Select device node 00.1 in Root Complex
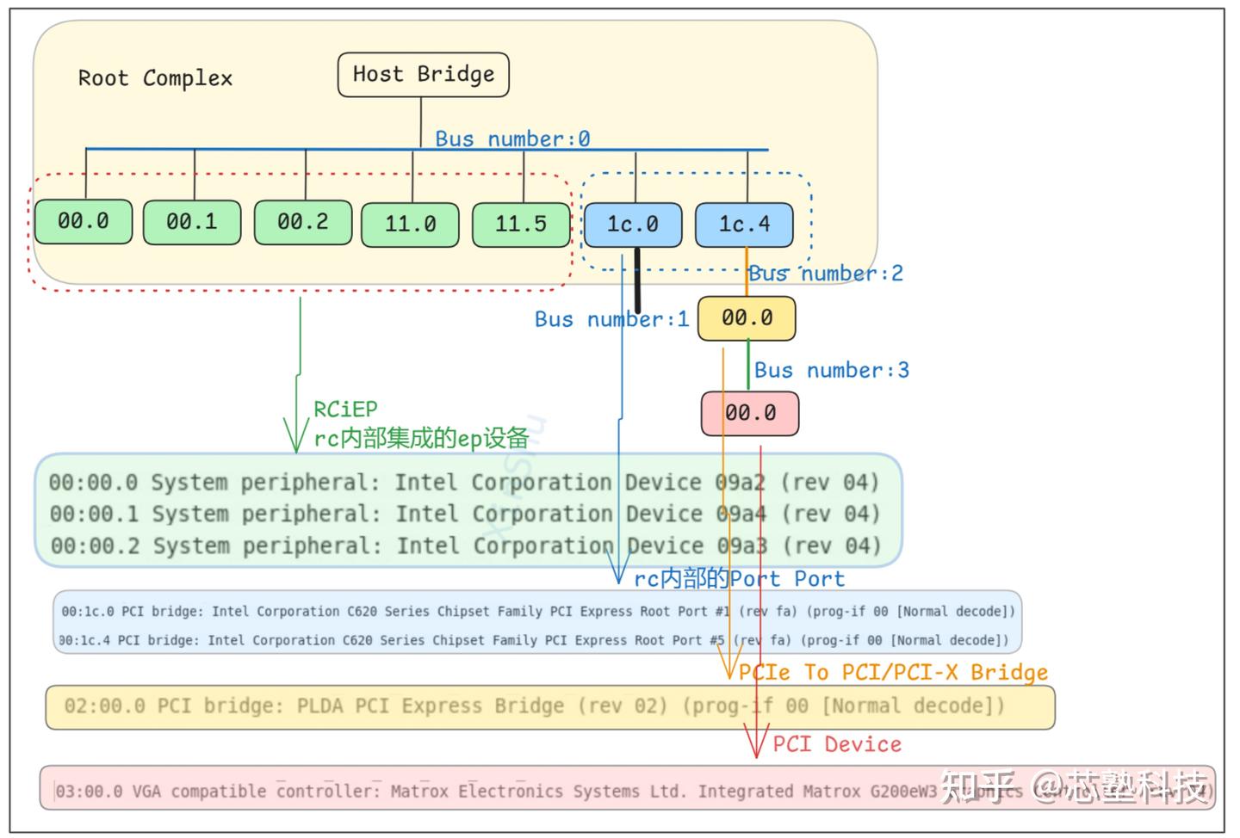1240x838 pixels. click(191, 222)
